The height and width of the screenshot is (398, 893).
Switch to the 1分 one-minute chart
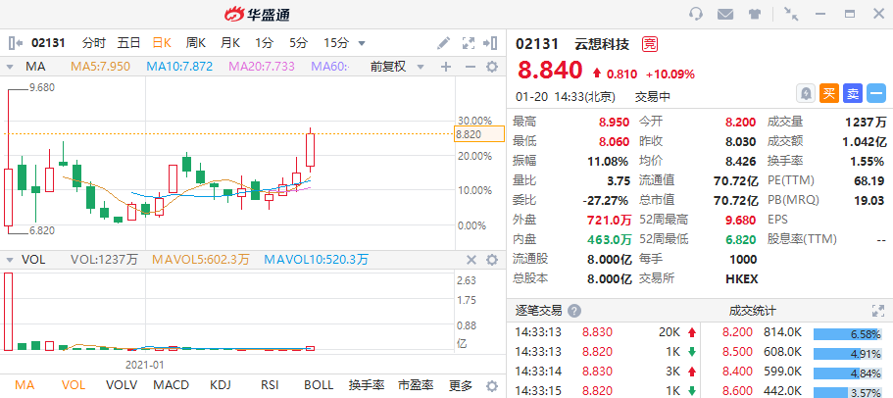pos(265,43)
